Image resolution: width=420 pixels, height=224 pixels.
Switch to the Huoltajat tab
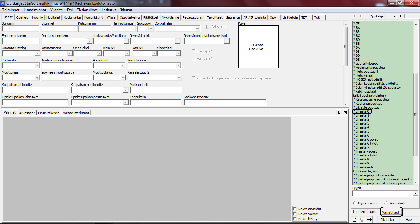(x=53, y=17)
